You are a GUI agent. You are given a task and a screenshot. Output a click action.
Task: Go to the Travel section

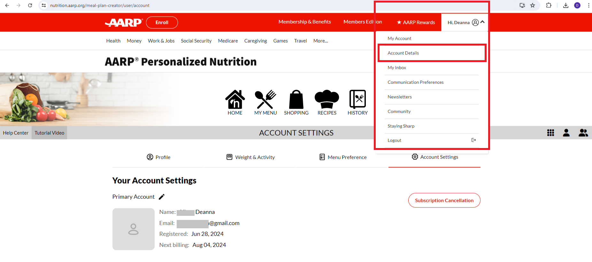(301, 41)
